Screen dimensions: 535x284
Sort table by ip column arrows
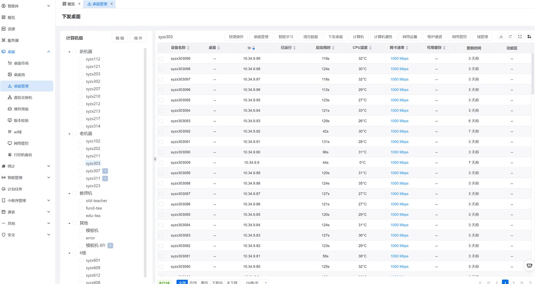click(253, 48)
